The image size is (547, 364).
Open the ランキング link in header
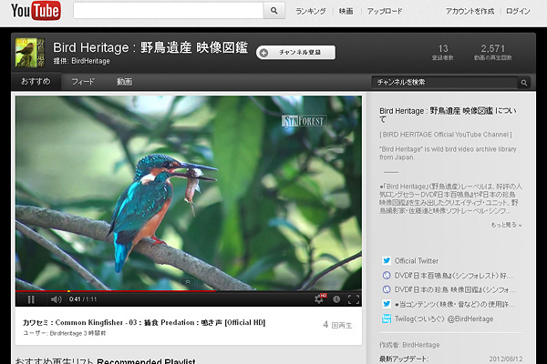310,11
